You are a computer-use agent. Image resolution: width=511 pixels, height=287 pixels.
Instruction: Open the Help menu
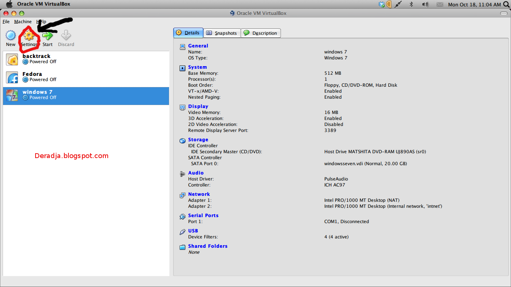pyautogui.click(x=41, y=22)
